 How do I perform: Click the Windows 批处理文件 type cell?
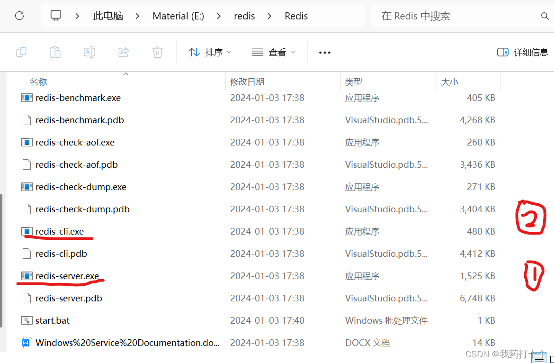click(x=386, y=320)
